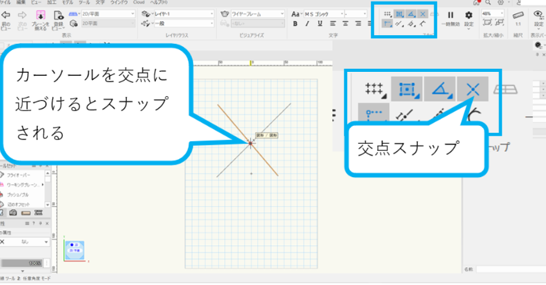Screen dimensions: 546x285
Task: Open the 加工 menu
Action: point(52,2)
